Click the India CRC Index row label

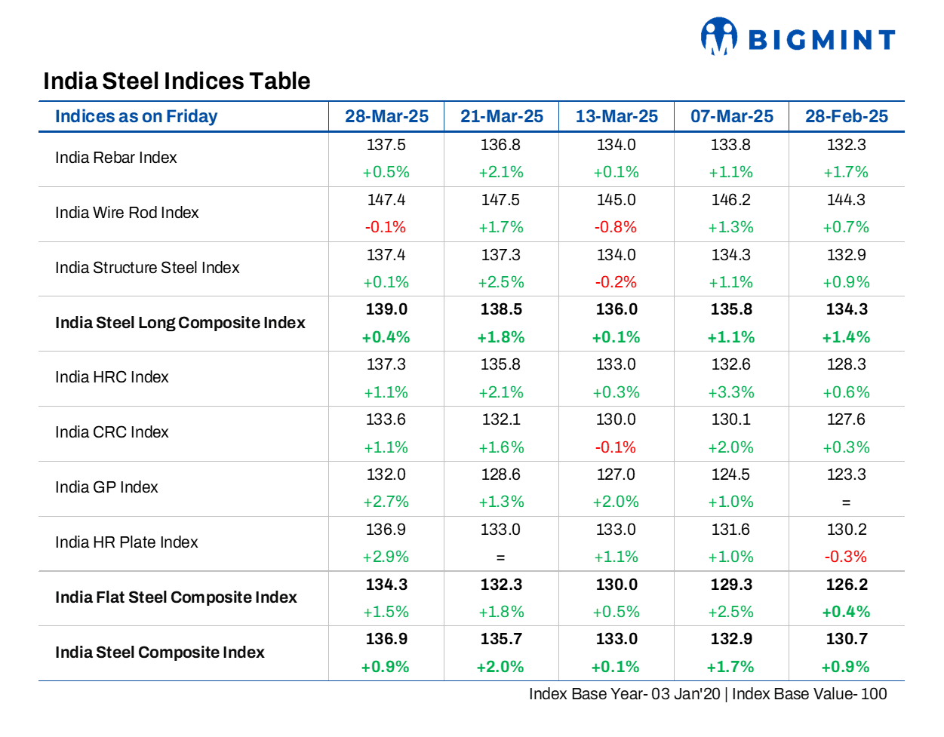112,432
